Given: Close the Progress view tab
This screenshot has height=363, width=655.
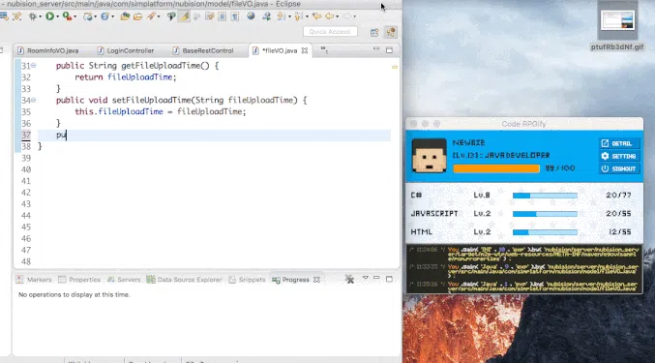Looking at the screenshot, I should 316,280.
